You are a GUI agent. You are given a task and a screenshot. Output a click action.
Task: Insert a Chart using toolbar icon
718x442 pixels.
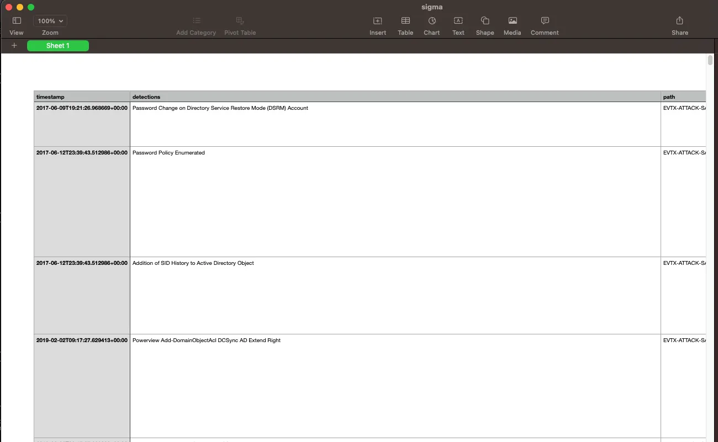pos(432,21)
